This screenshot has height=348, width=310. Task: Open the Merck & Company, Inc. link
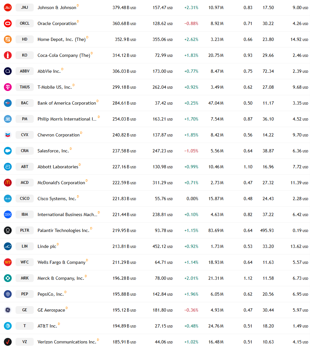[x=61, y=278]
